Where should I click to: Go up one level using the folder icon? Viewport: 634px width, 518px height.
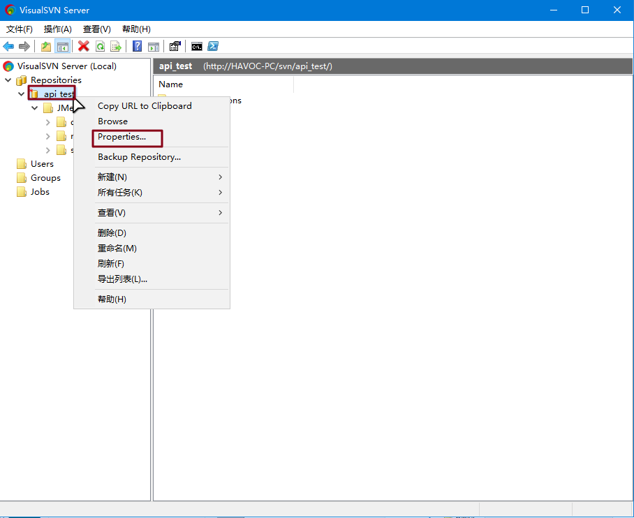[46, 47]
